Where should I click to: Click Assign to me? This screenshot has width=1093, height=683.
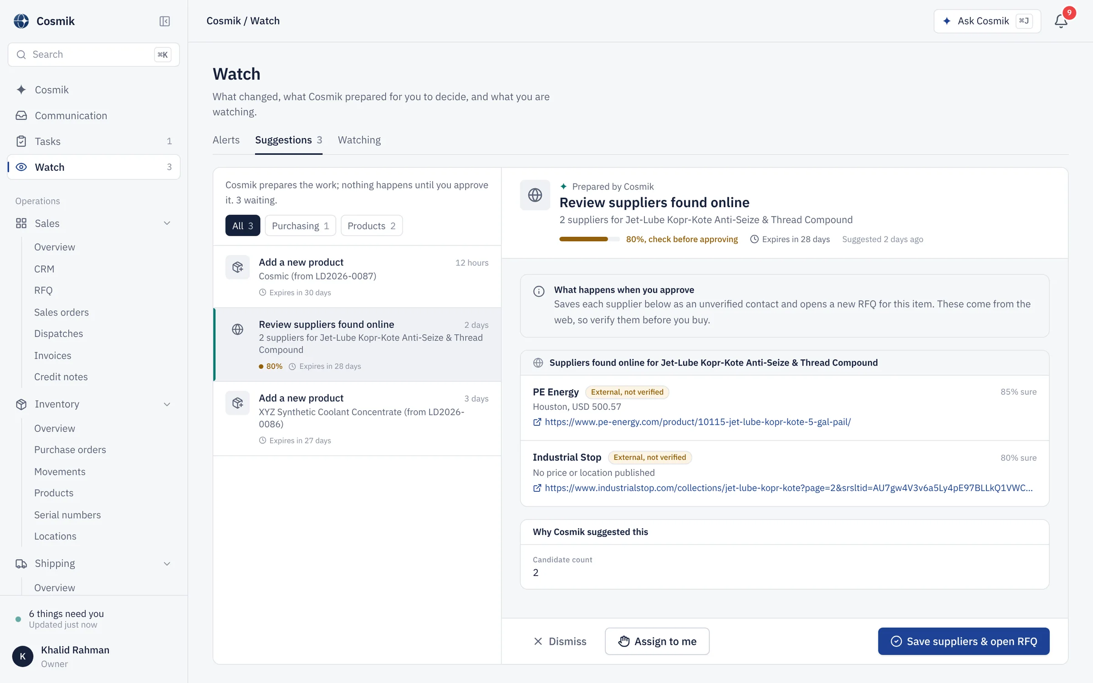[657, 641]
